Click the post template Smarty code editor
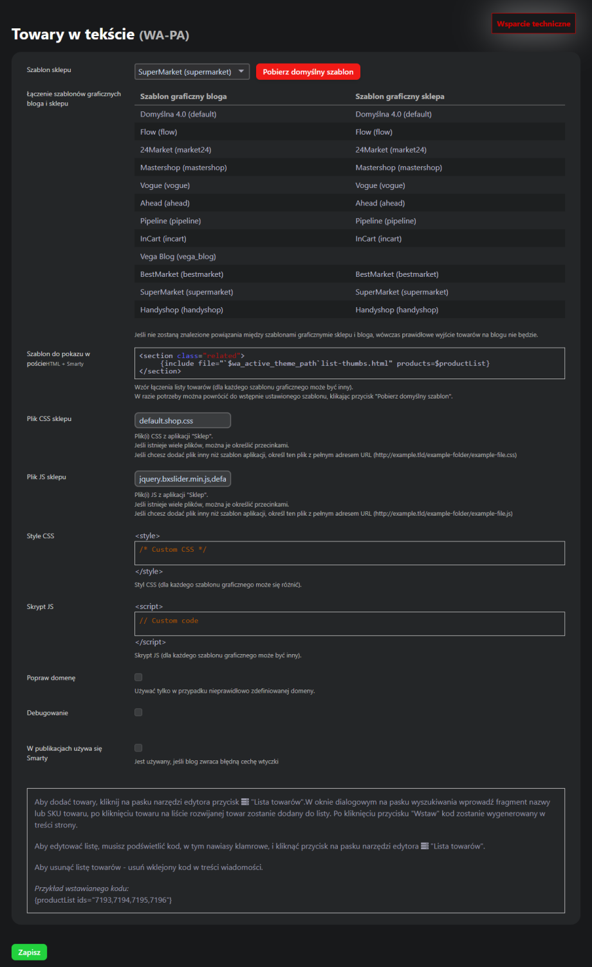 349,363
